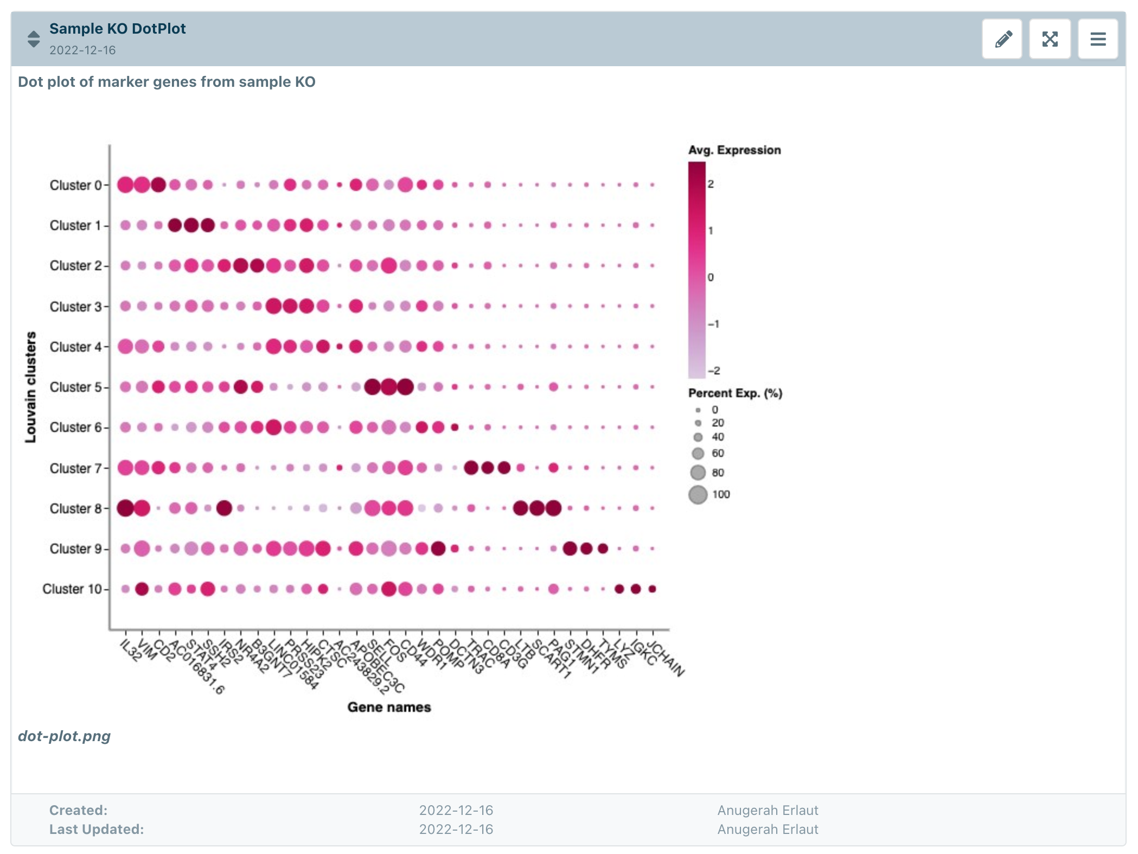1138x854 pixels.
Task: Click the Cluster 0 axis label
Action: (x=75, y=185)
